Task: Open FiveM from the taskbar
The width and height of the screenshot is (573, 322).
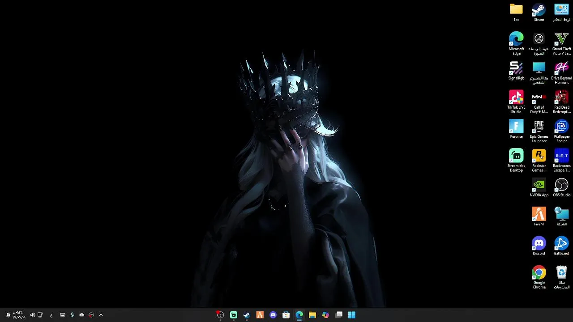Action: click(260, 315)
